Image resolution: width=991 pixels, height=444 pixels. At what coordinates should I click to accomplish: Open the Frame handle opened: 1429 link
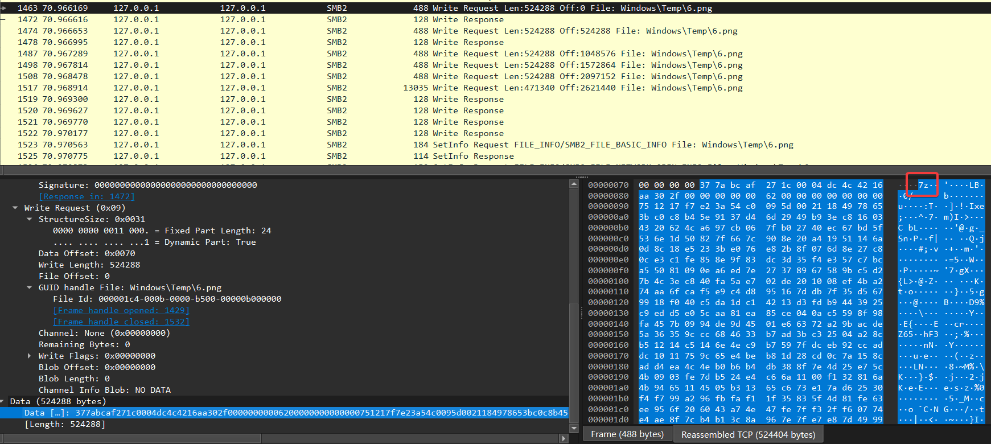click(121, 310)
